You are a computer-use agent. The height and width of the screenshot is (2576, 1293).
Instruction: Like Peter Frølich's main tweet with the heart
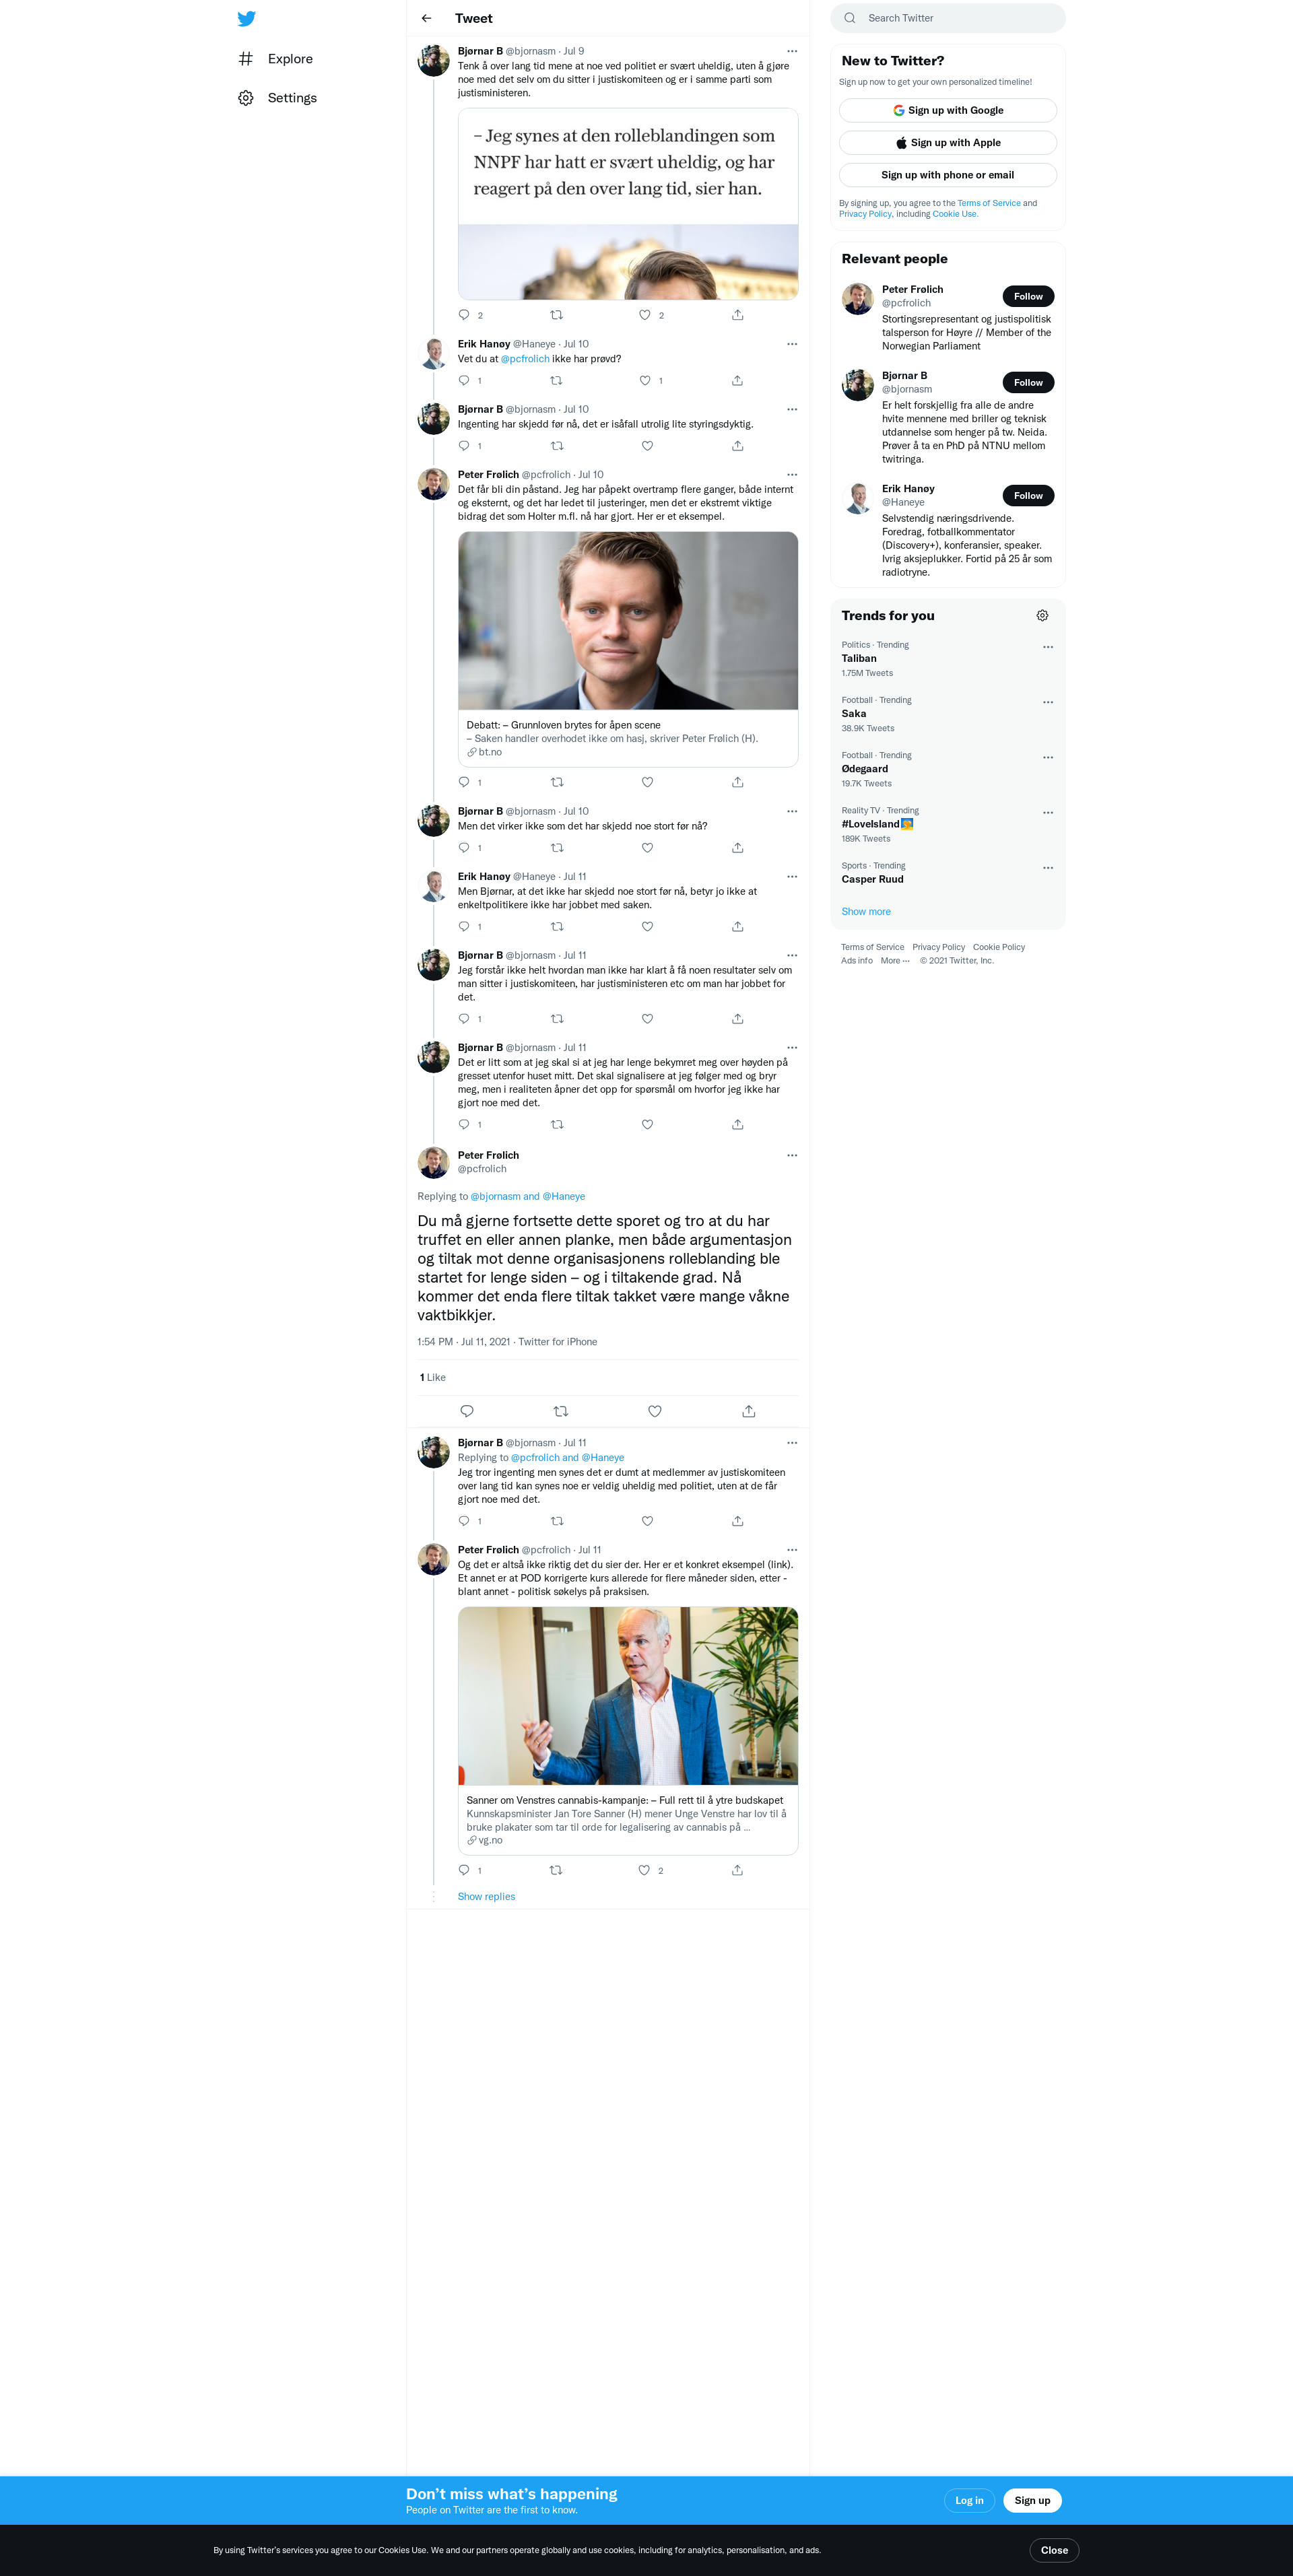[x=655, y=1411]
